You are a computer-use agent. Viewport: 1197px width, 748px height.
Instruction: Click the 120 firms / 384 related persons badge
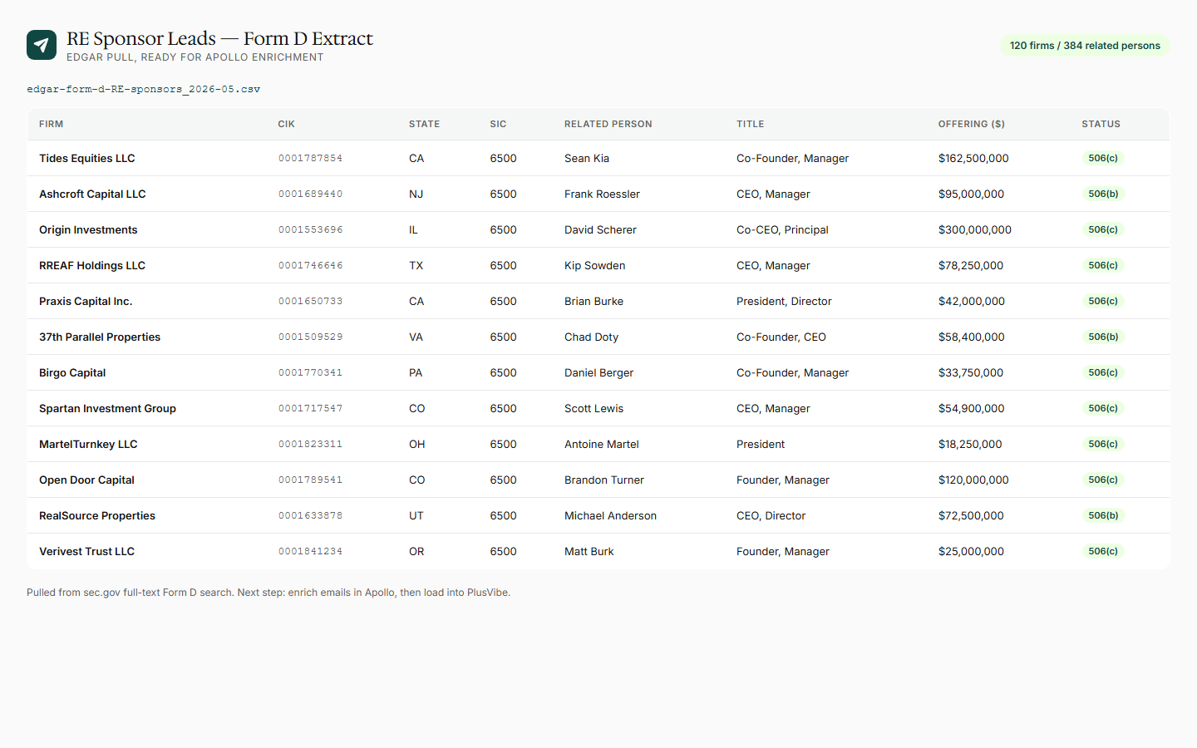1085,46
